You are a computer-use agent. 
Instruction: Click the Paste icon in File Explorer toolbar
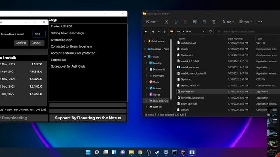[185, 22]
